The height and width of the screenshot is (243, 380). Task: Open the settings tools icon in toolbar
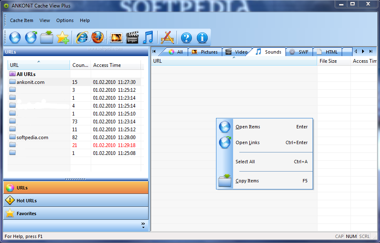tap(167, 37)
